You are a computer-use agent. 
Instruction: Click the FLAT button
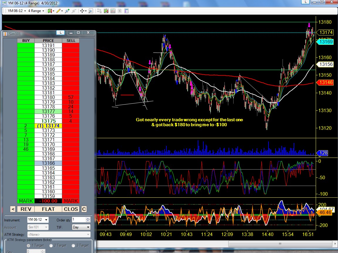48,209
